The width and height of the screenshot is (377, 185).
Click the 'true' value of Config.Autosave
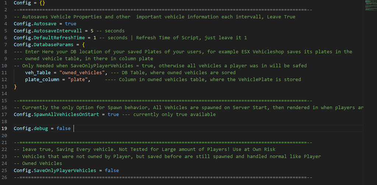[71, 24]
